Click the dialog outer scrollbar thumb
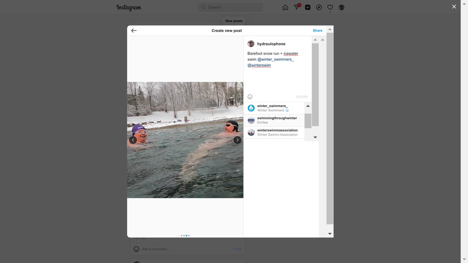Viewport: 468px width, 263px height. coord(330,129)
